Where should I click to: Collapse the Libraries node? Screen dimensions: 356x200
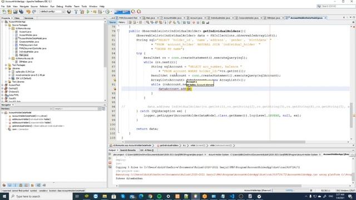point(6,68)
